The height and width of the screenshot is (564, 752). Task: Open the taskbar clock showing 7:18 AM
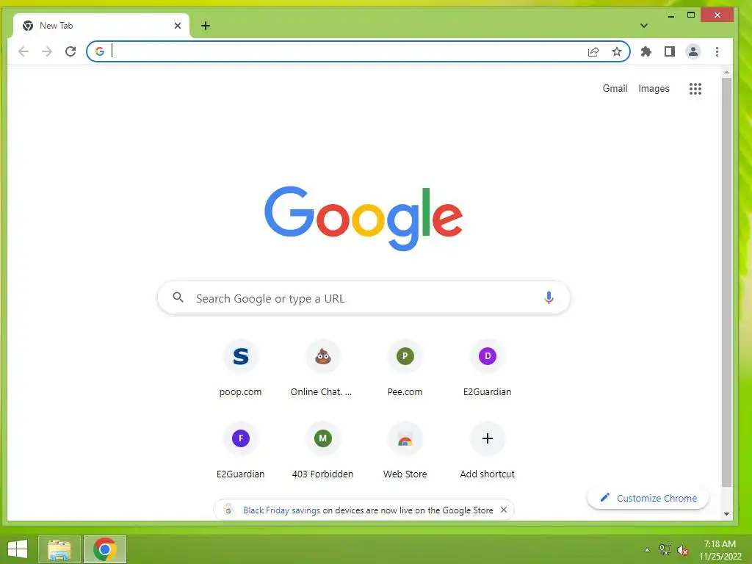pos(720,550)
